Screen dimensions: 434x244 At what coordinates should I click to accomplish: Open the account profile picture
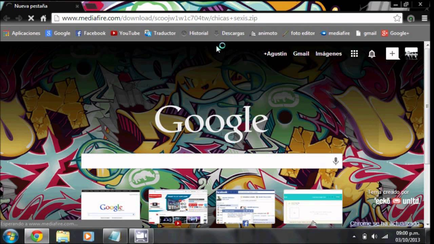pos(411,54)
